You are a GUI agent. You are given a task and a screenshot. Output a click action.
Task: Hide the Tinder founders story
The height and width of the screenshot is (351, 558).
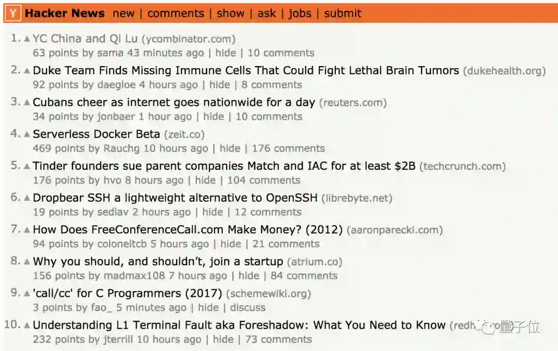pyautogui.click(x=205, y=180)
